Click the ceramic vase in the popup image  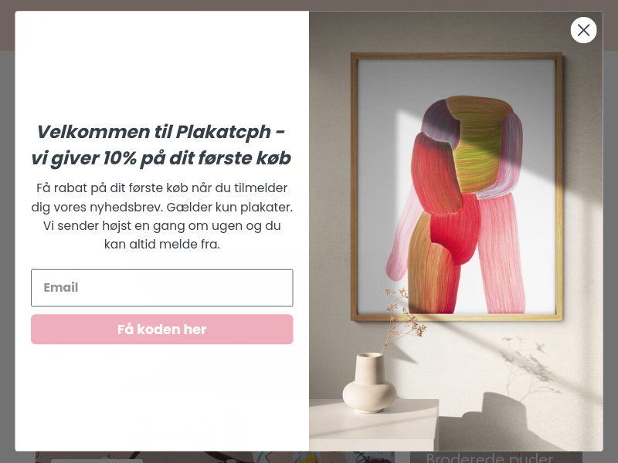(369, 383)
